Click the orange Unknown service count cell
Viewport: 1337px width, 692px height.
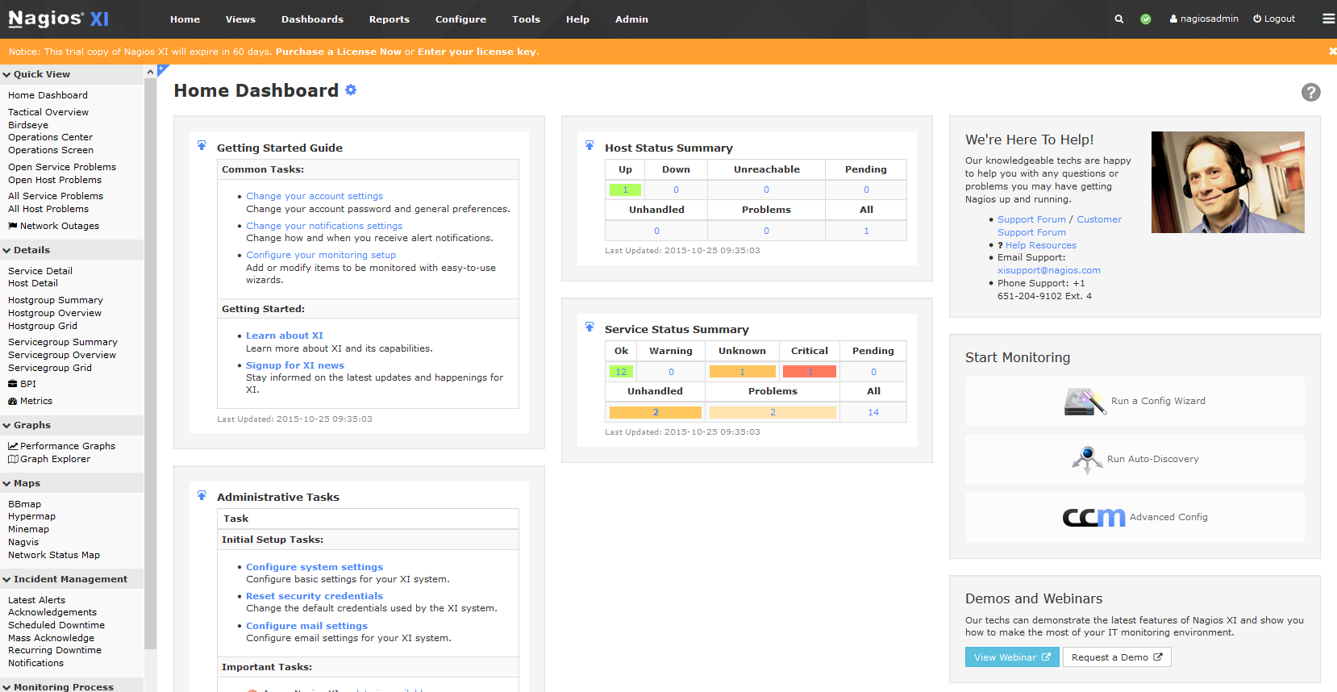coord(742,372)
